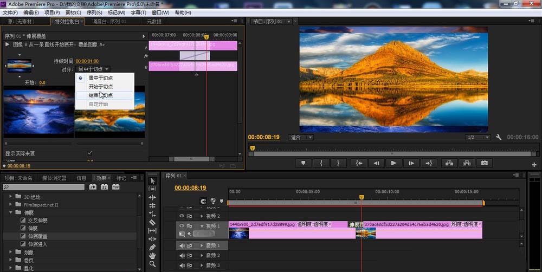
Task: Open the 字幕(T) menu
Action: pos(139,12)
